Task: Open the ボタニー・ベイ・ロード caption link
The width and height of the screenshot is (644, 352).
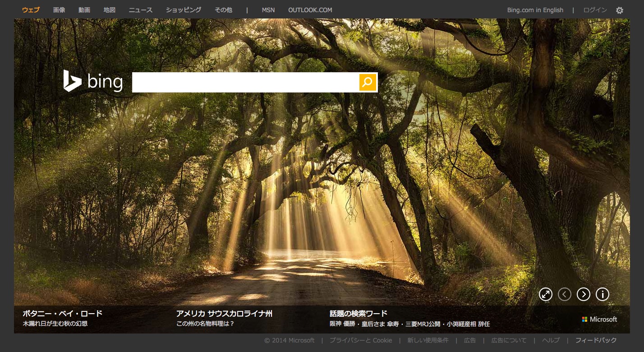Action: click(x=63, y=314)
